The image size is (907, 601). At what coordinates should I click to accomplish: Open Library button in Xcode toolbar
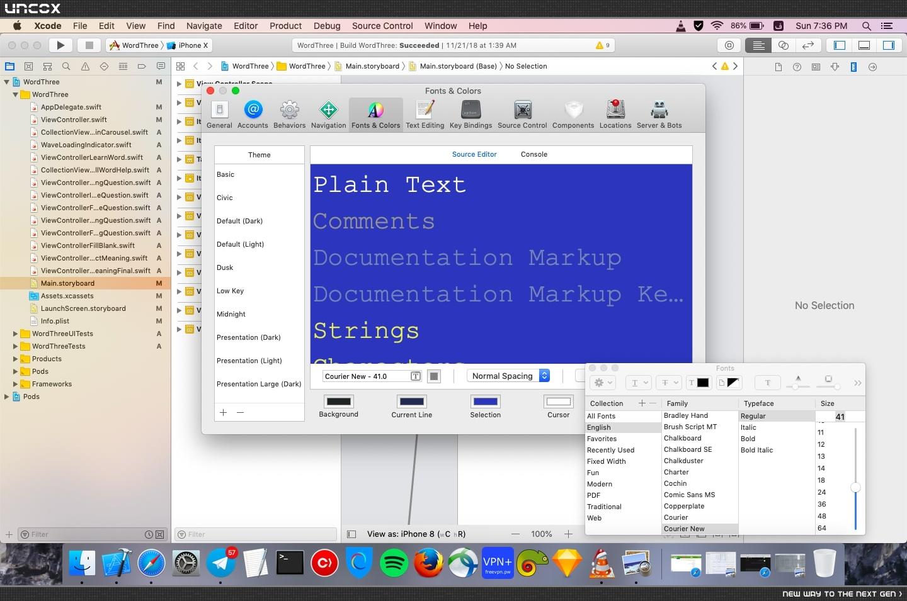[729, 45]
